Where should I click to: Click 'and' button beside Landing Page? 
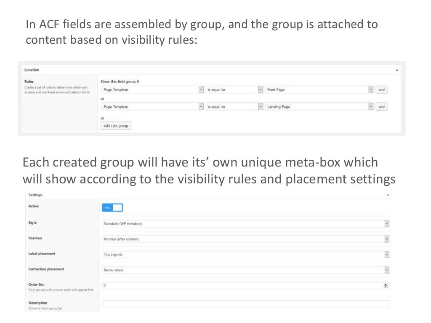(x=381, y=107)
